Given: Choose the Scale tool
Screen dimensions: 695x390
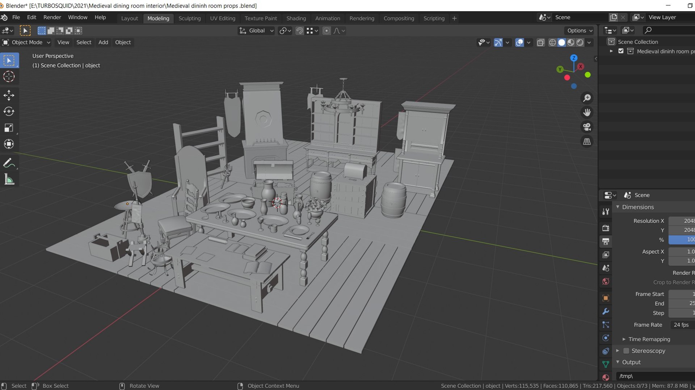Looking at the screenshot, I should (x=9, y=128).
